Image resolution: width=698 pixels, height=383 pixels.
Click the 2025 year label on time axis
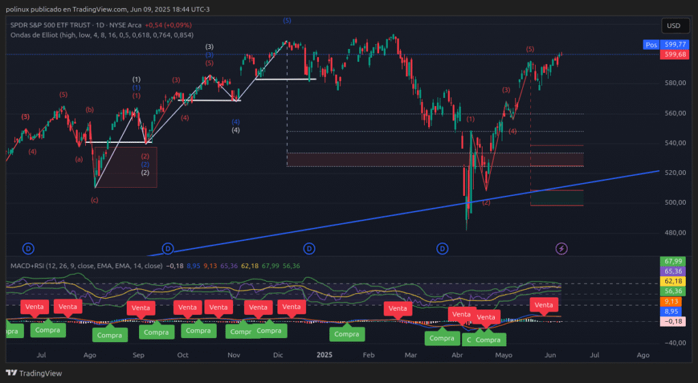pos(324,355)
